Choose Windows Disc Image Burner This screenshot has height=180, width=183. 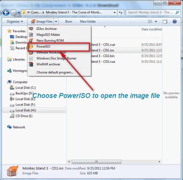[59, 58]
